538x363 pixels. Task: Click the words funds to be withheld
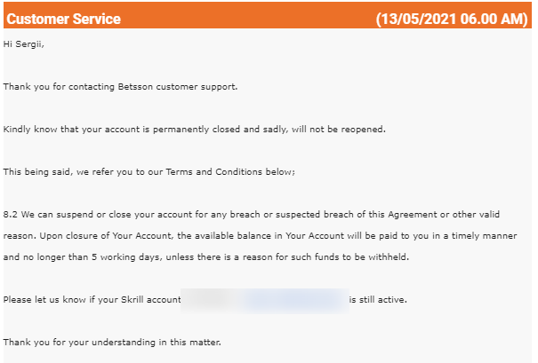[x=362, y=257]
